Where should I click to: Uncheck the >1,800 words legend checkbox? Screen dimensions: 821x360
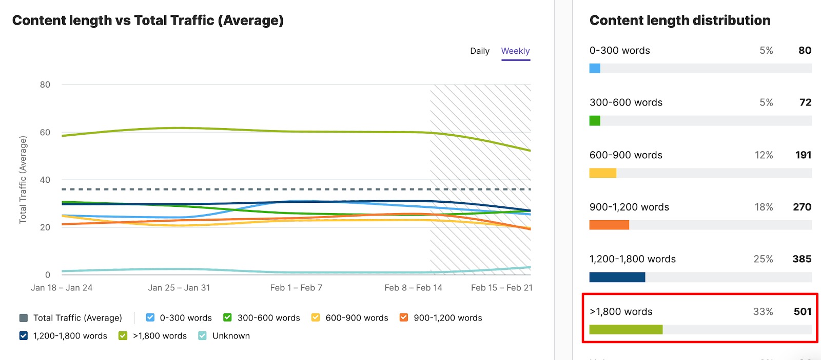point(122,336)
